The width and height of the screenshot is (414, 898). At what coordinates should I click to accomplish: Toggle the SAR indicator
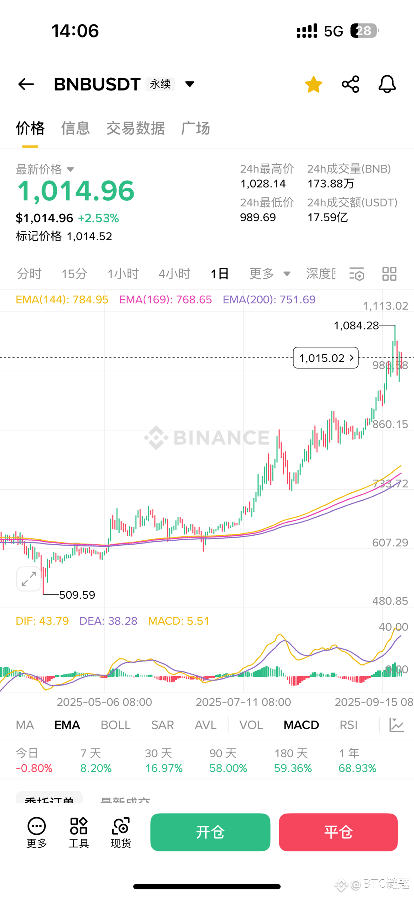click(x=162, y=725)
